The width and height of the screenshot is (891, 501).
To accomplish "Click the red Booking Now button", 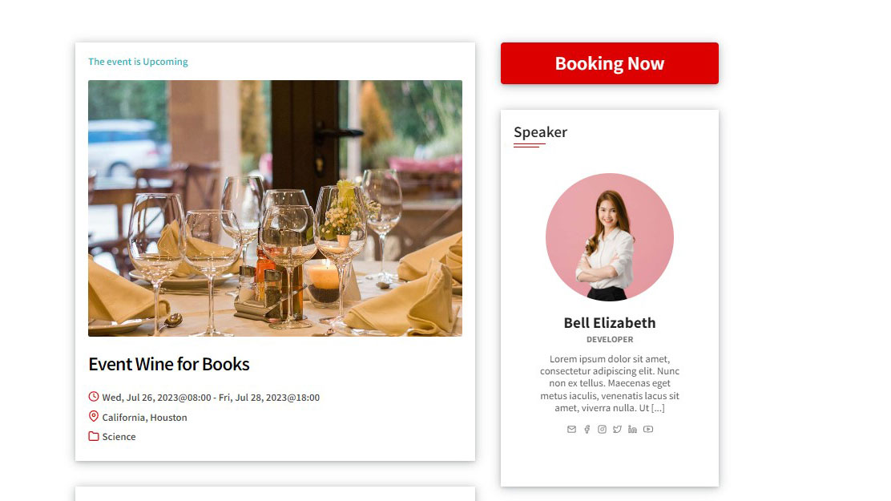I will (x=610, y=63).
